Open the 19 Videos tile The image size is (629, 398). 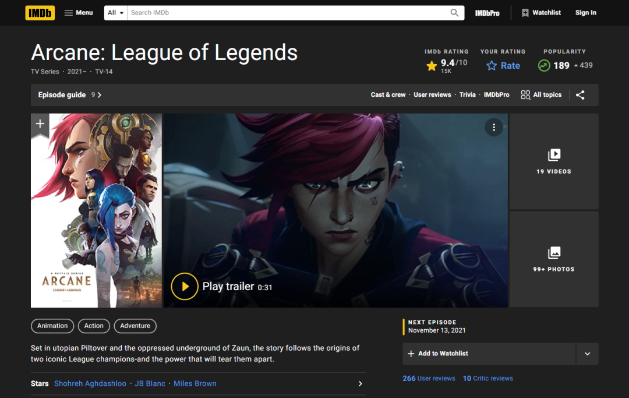point(554,161)
